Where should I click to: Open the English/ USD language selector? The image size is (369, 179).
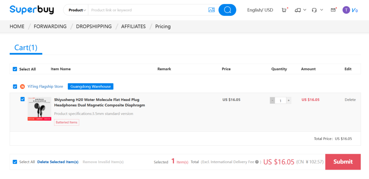pyautogui.click(x=260, y=10)
